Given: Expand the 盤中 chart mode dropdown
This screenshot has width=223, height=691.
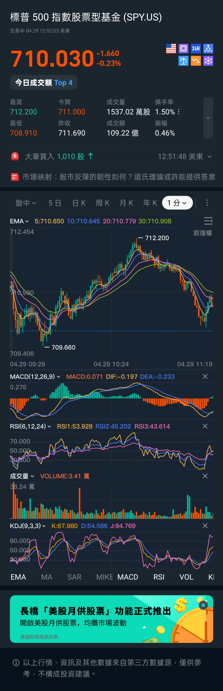Looking at the screenshot, I should [26, 203].
